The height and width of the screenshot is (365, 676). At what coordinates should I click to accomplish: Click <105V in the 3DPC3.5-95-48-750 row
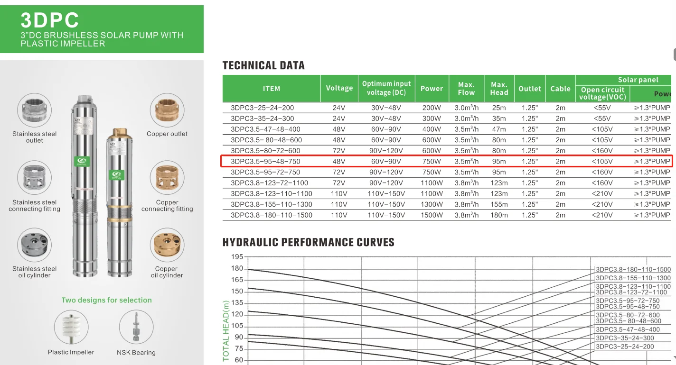[603, 162]
